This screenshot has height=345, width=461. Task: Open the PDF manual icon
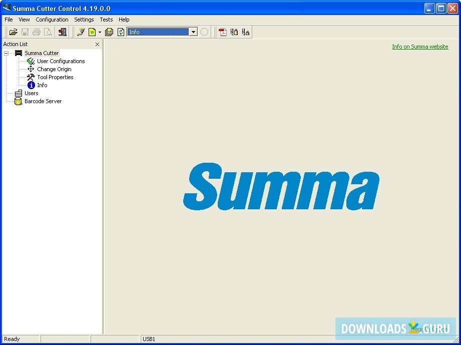[223, 32]
